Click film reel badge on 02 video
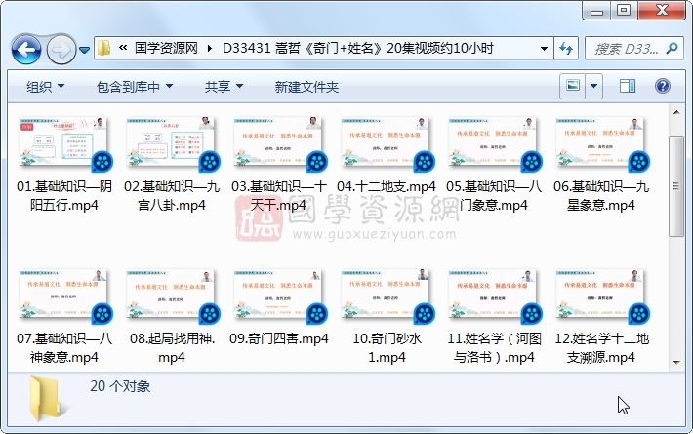This screenshot has width=693, height=434. pos(210,162)
